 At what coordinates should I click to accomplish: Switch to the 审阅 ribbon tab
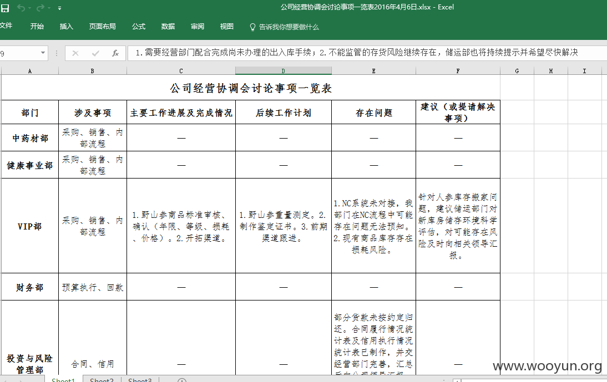(197, 26)
